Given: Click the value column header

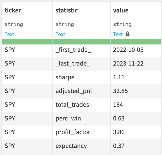Looking at the screenshot, I should (x=121, y=10).
